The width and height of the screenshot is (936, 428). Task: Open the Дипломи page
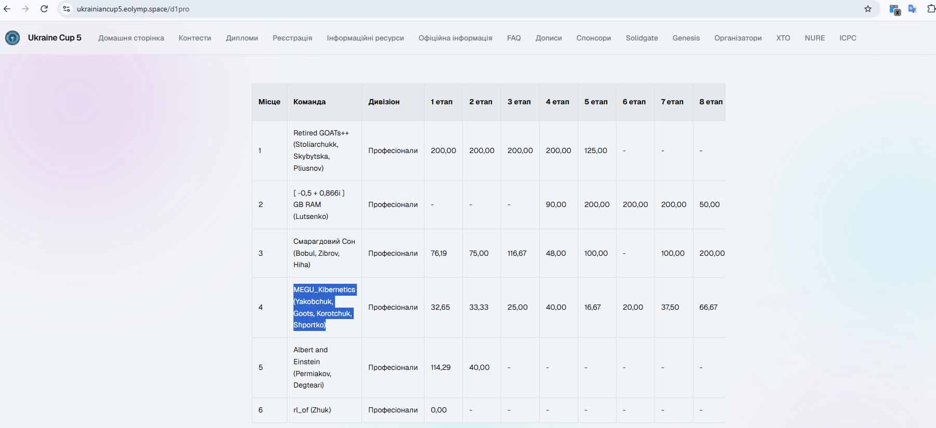click(242, 38)
